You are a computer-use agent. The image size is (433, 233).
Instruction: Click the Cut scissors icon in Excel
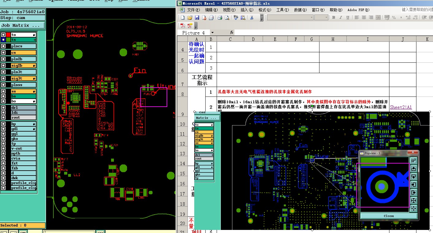pos(252,18)
